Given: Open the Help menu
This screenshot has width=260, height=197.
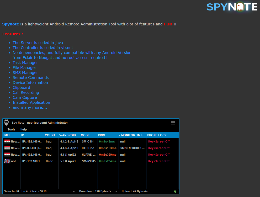Looking at the screenshot, I should (x=24, y=129).
